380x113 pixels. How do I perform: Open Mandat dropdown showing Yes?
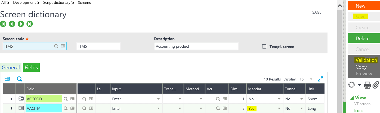279,108
